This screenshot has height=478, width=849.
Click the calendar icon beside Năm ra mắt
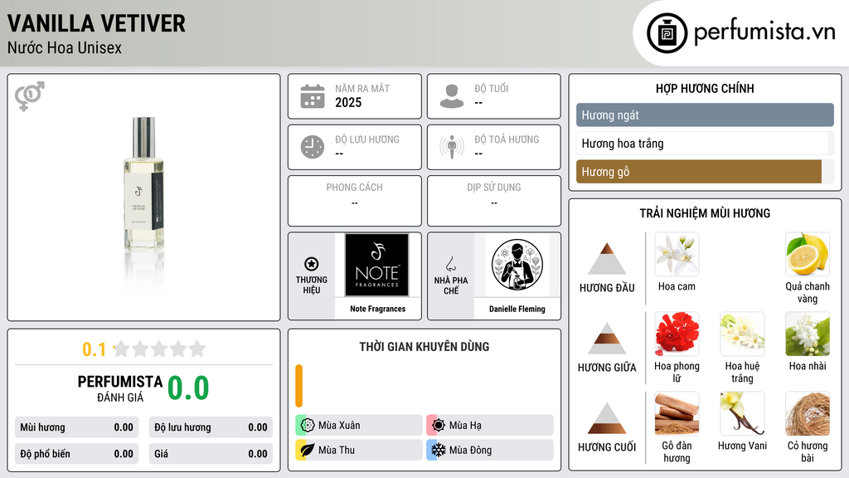pos(313,96)
